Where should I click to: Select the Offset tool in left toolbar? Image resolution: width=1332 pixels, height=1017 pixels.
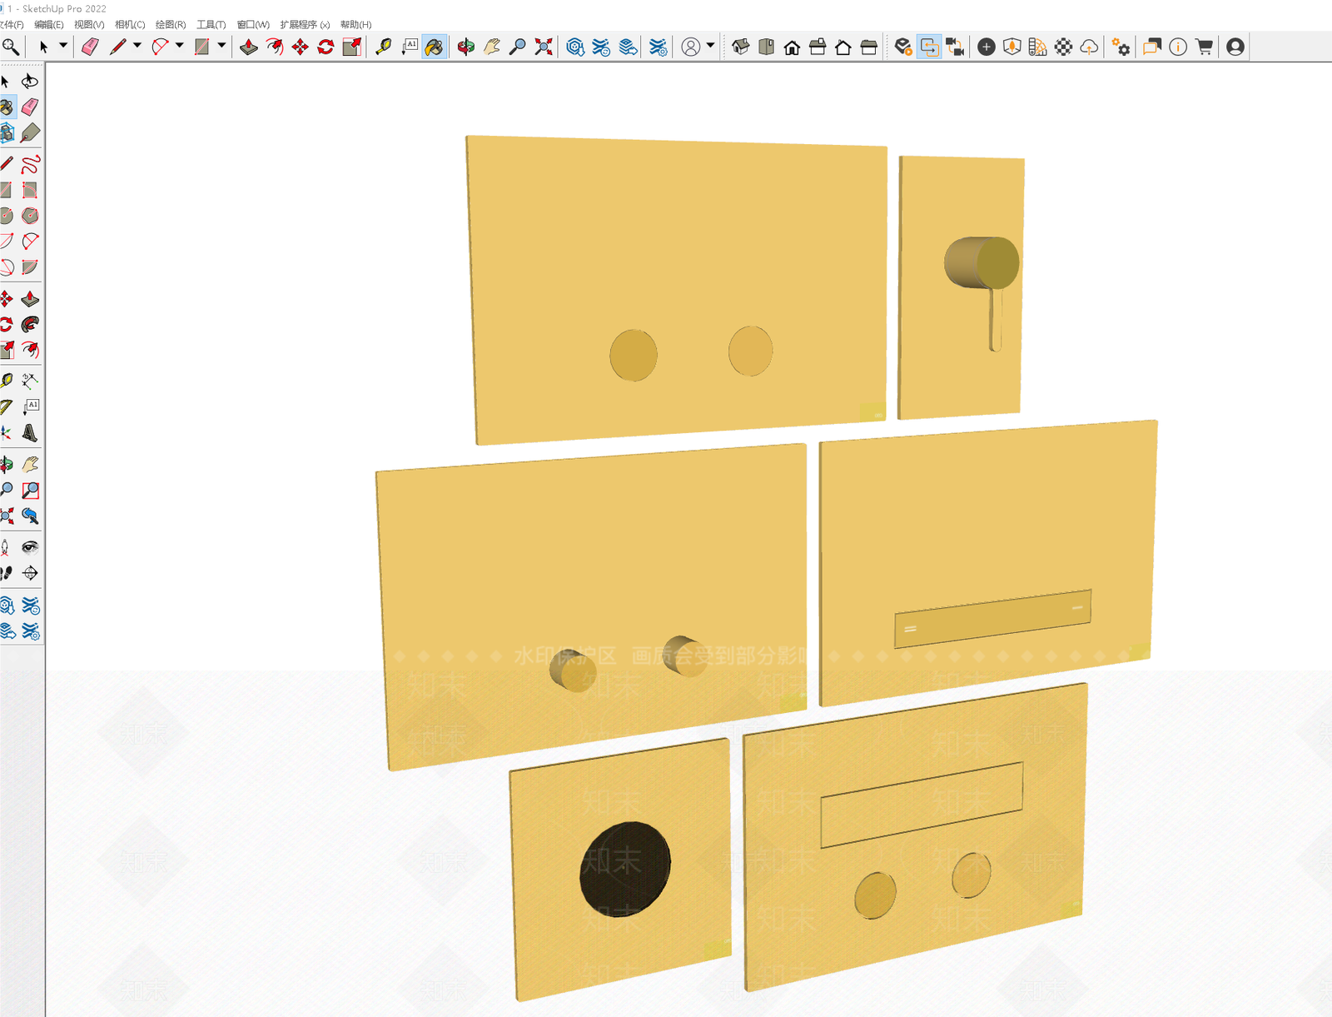click(x=30, y=350)
